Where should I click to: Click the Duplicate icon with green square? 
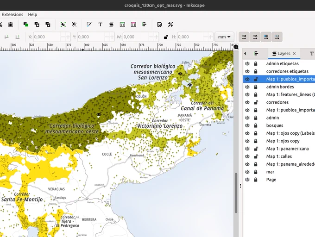(x=26, y=25)
